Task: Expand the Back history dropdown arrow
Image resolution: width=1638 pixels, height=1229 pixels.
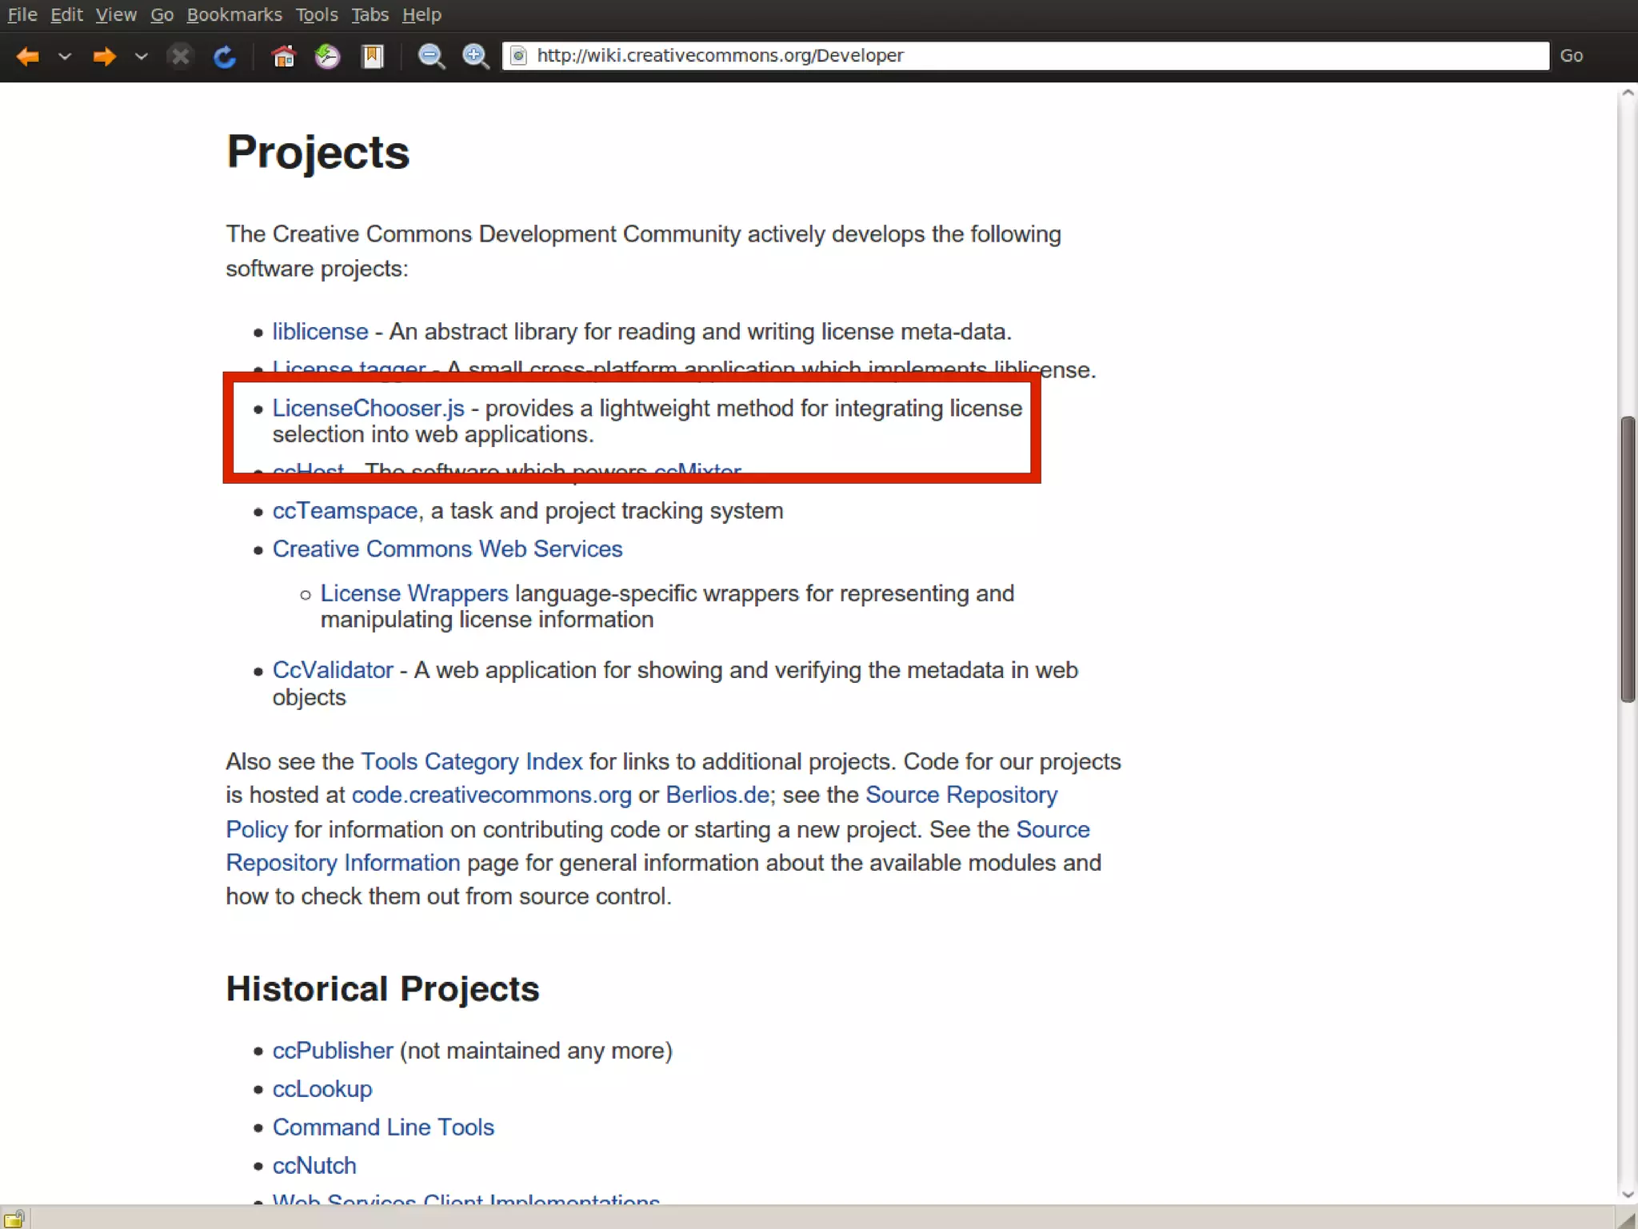Action: [x=66, y=56]
